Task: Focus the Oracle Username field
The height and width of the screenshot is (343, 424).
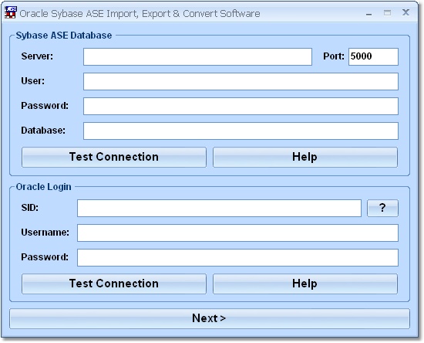Action: [237, 233]
